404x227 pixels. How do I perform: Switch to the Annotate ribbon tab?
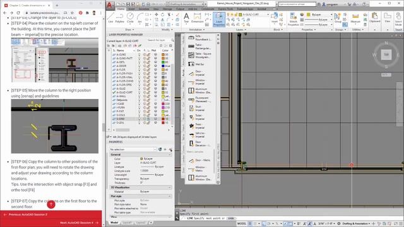pos(144,9)
